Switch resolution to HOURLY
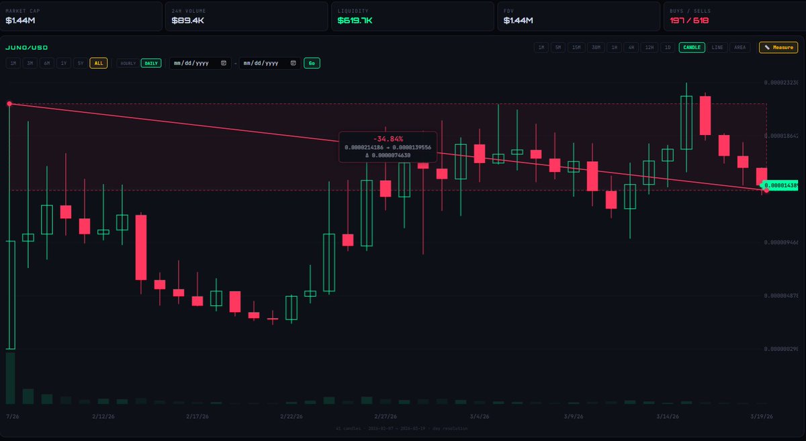806x441 pixels. [128, 63]
